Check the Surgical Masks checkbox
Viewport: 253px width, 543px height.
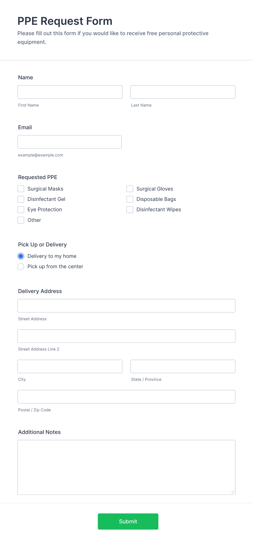point(21,189)
